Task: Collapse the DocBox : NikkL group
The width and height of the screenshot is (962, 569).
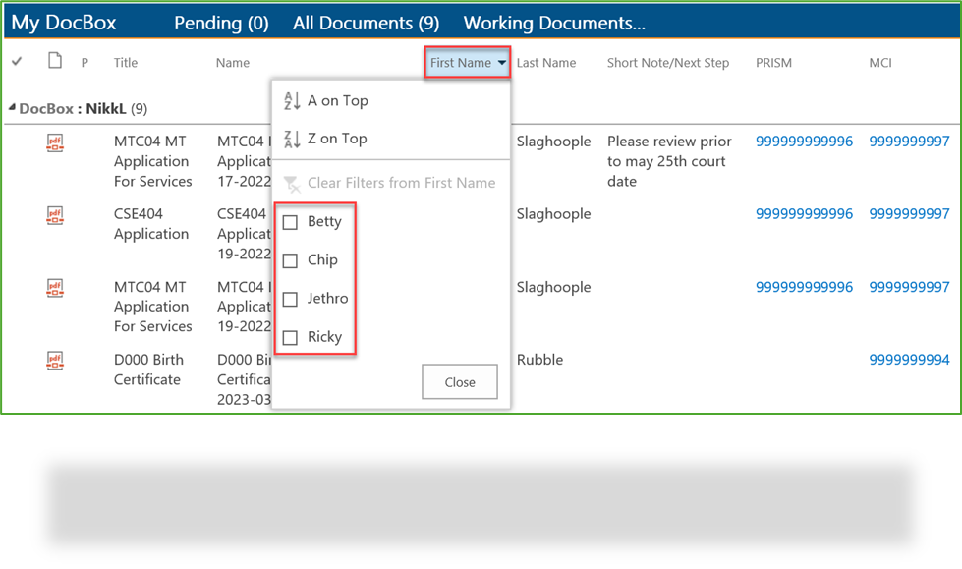Action: click(10, 108)
